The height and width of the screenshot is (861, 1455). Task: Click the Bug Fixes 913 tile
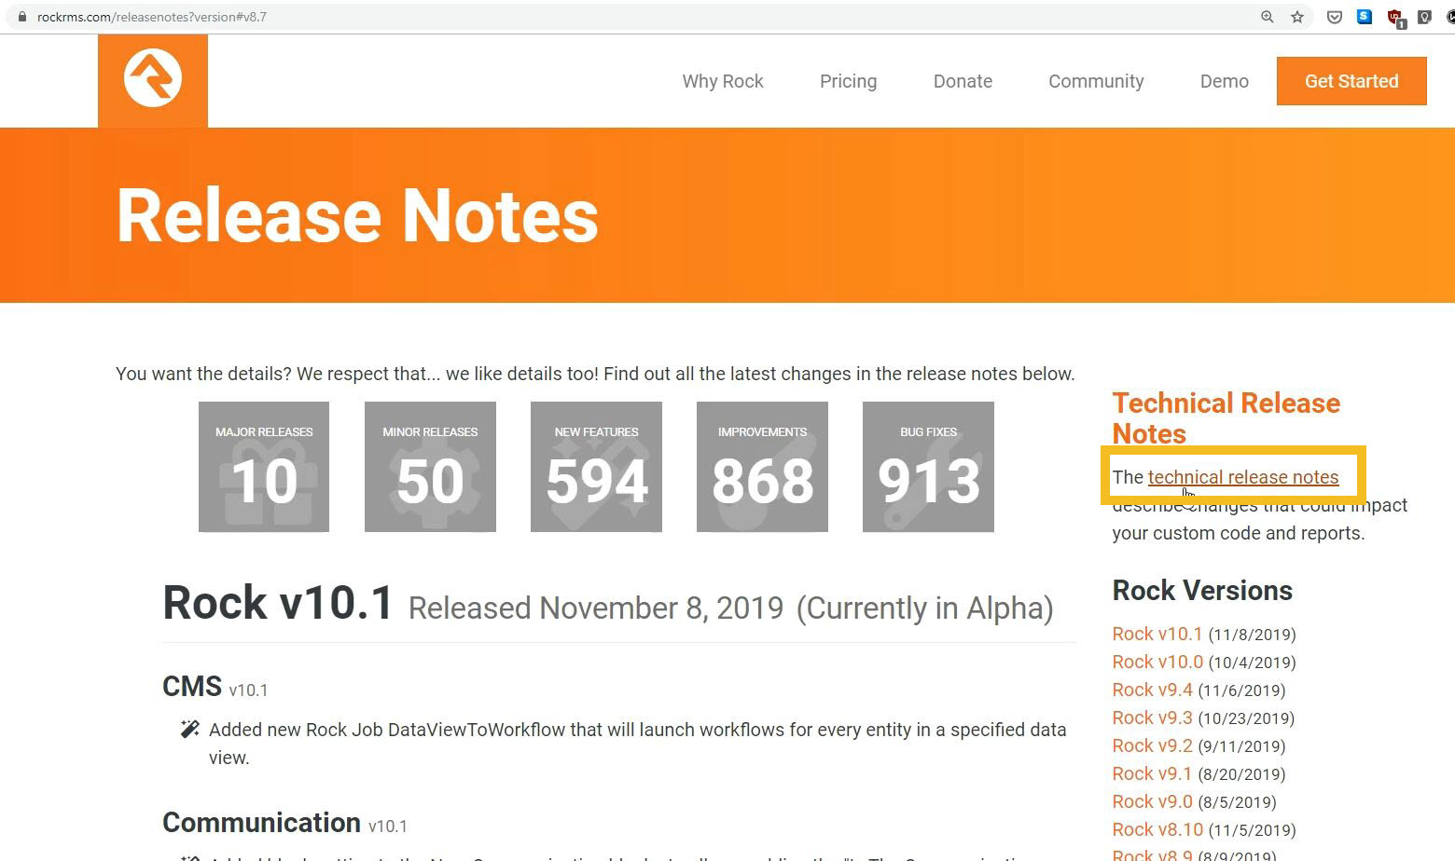point(928,467)
